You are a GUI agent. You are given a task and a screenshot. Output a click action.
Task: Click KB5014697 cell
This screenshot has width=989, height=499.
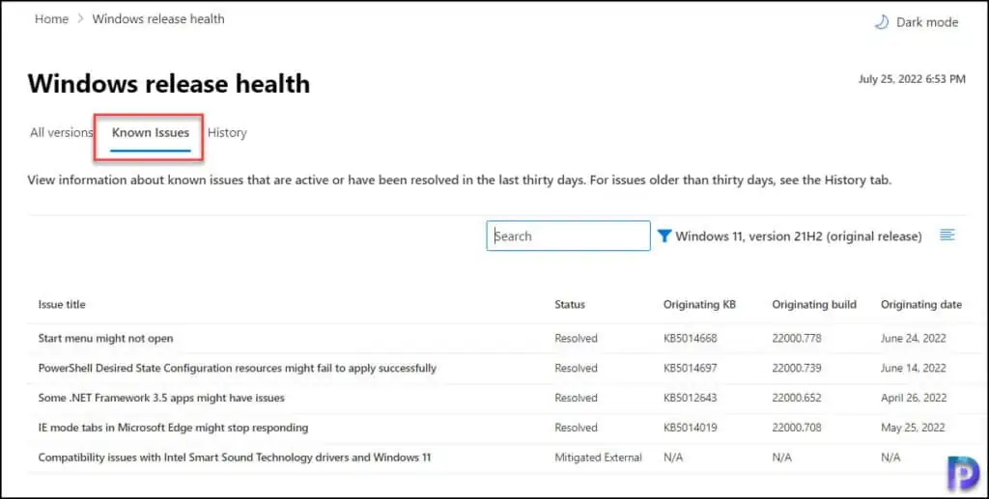(690, 368)
